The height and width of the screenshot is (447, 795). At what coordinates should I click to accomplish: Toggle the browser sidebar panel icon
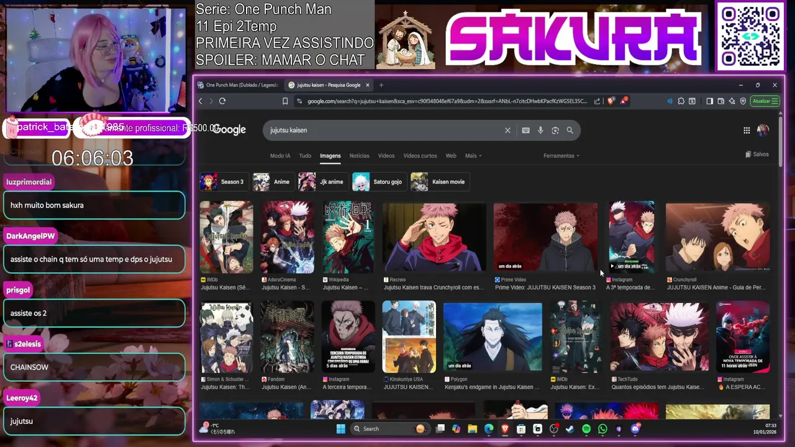click(709, 101)
